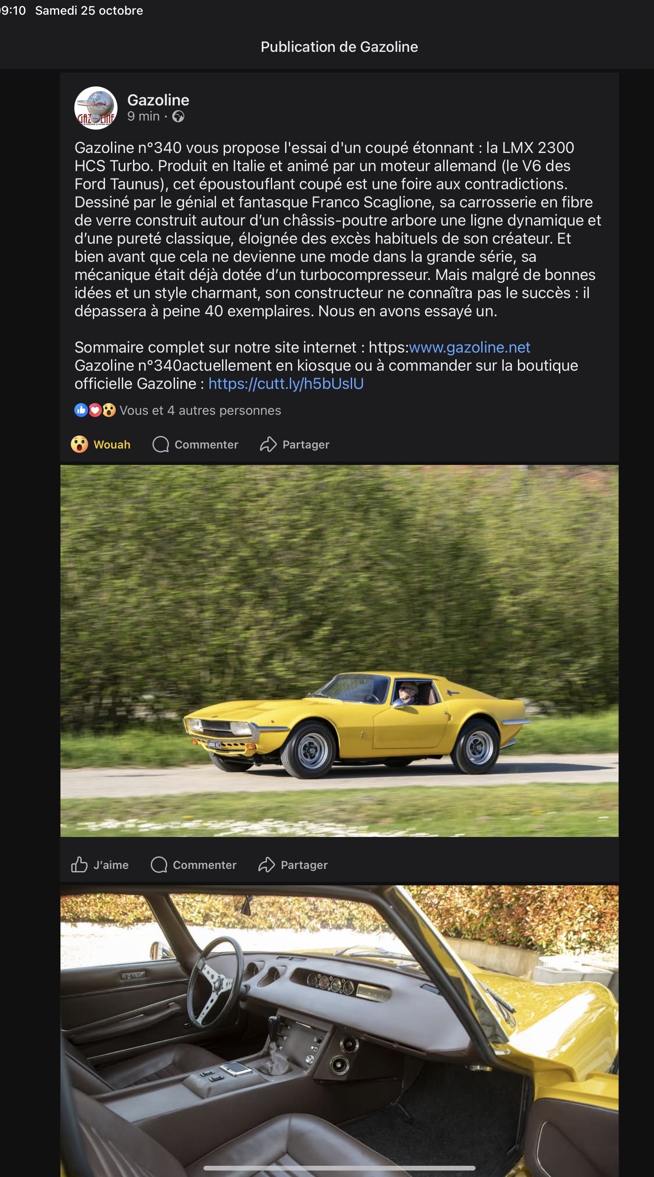The height and width of the screenshot is (1177, 654).
Task: Tap the home indicator bar at bottom
Action: coord(340,1168)
